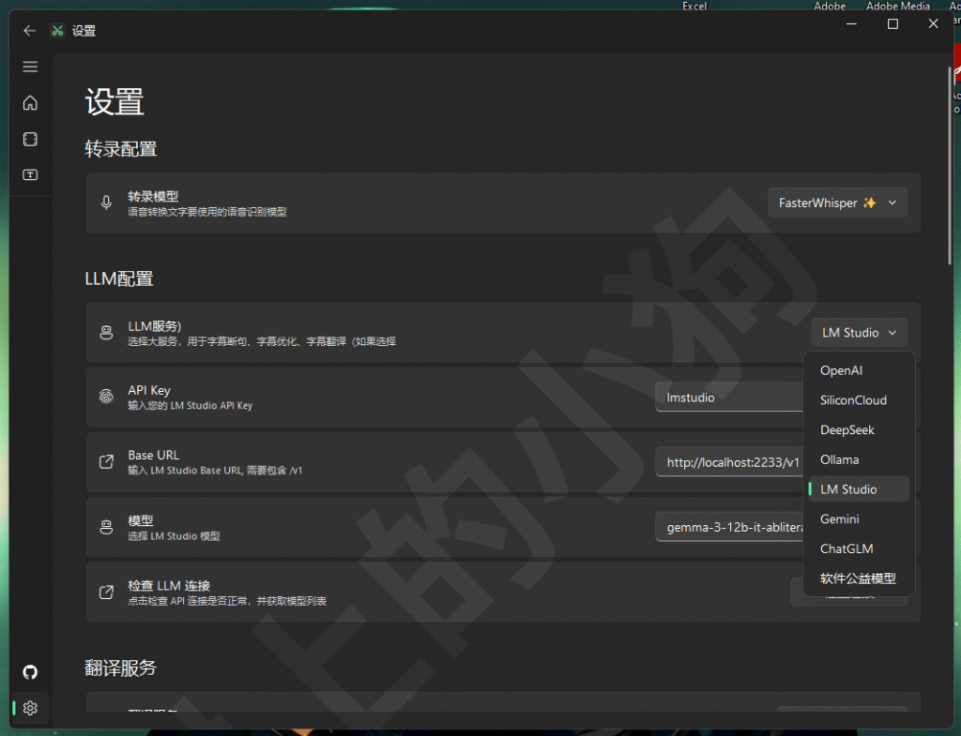Click the link icon beside 检查 LLM 连接
The width and height of the screenshot is (961, 736).
pos(106,593)
